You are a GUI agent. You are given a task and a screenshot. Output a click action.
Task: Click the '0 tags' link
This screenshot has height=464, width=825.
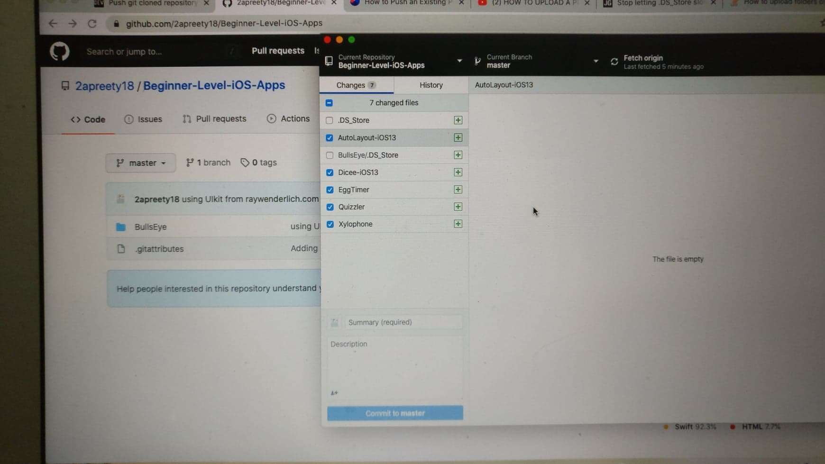coord(259,163)
